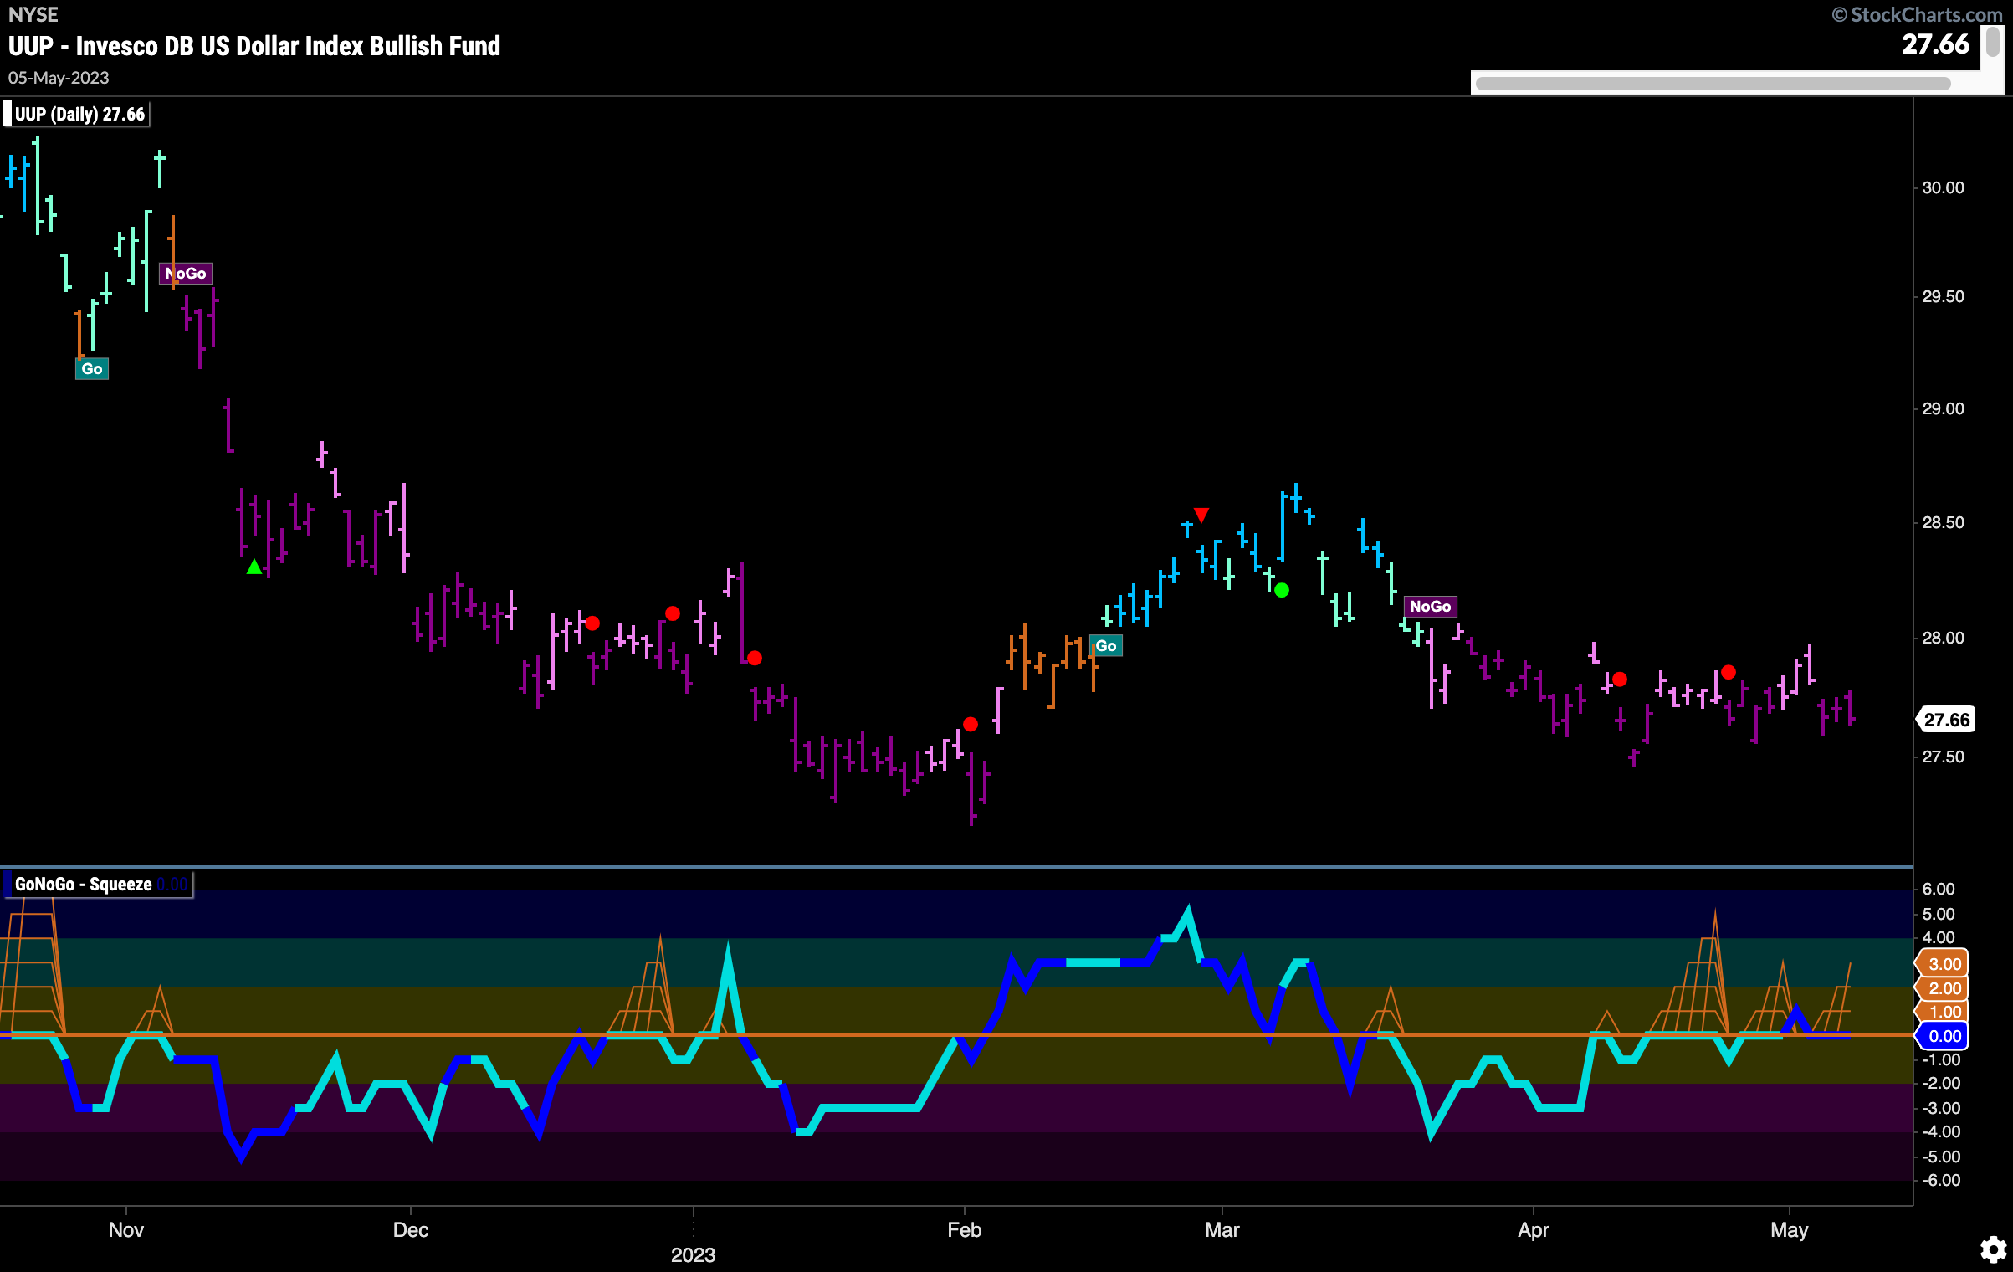Click horizontal scrollbar thumb at top right

pos(1713,84)
